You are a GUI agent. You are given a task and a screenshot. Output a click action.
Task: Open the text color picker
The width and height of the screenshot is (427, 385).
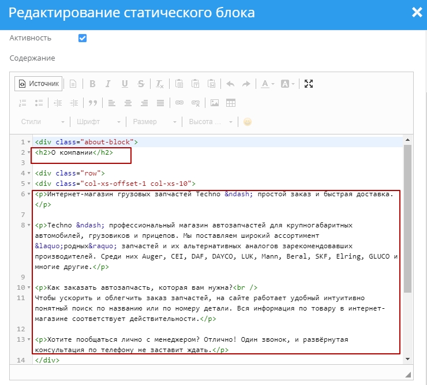coord(267,84)
